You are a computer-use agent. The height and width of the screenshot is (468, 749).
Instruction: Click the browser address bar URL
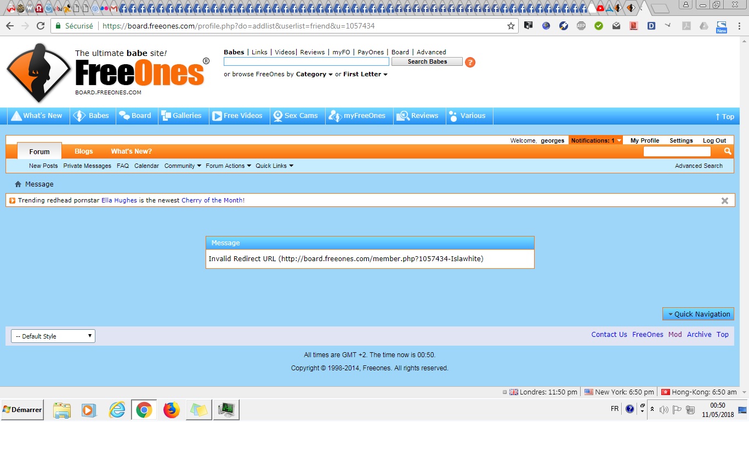[x=239, y=26]
